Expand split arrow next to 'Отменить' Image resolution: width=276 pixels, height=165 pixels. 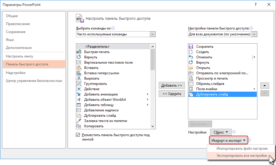click(254, 57)
